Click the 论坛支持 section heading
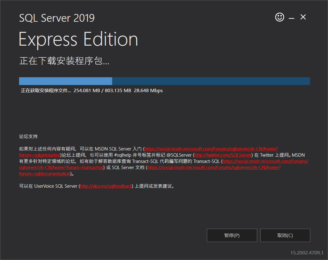Viewport: 328px width, 260px height. (28, 136)
